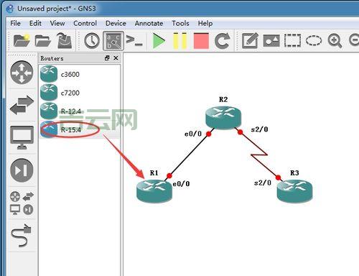Open the Device menu
Image resolution: width=359 pixels, height=276 pixels.
[x=116, y=24]
